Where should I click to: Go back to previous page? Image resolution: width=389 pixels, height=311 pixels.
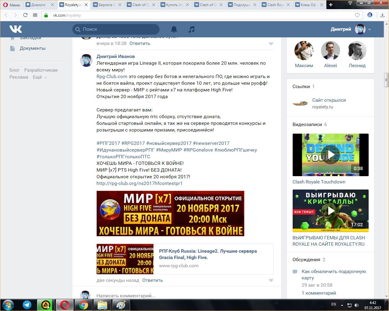coord(6,15)
